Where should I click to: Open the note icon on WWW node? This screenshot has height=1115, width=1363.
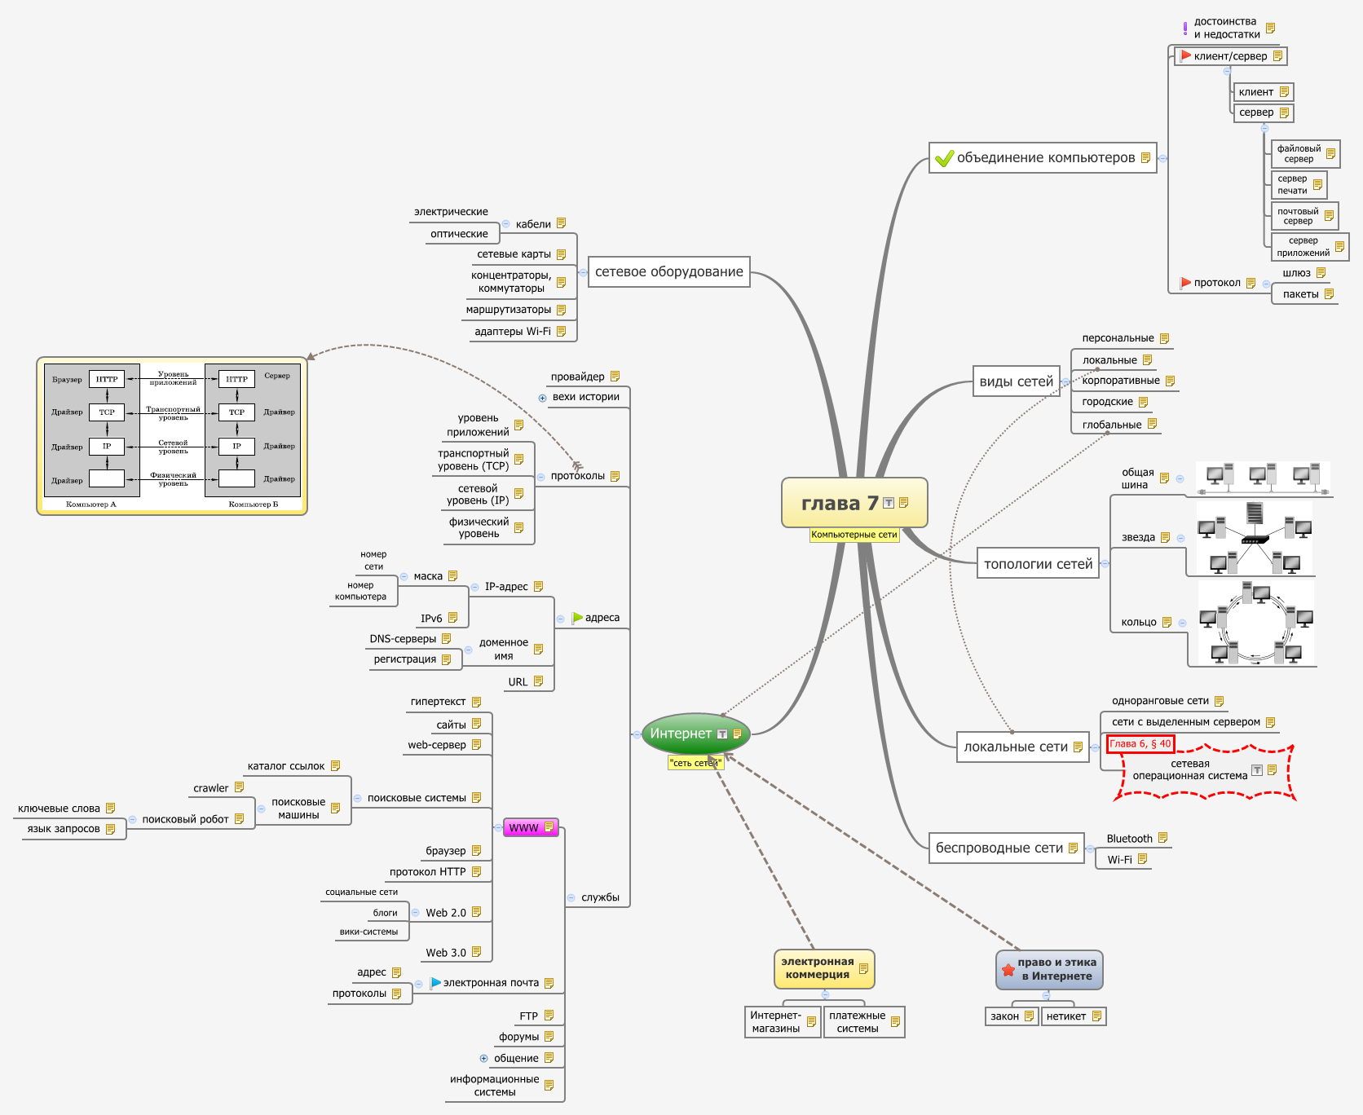pyautogui.click(x=549, y=828)
